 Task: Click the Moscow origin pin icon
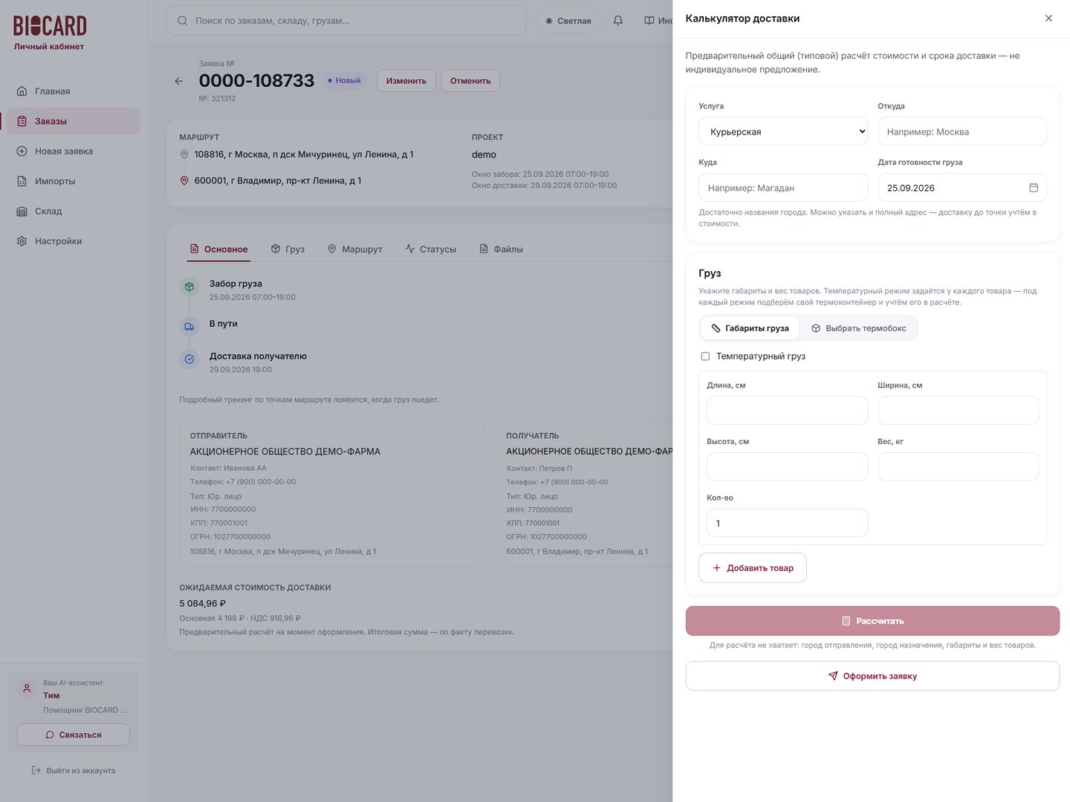point(184,154)
